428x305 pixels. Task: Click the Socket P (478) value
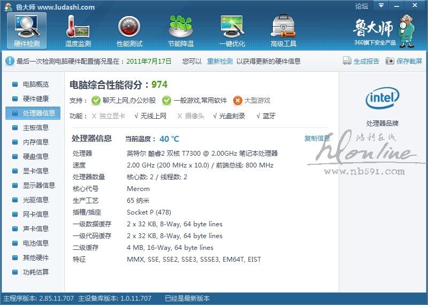149,212
